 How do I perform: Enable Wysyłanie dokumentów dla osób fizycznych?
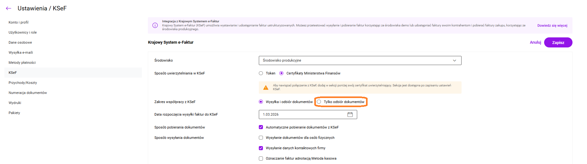pyautogui.click(x=261, y=138)
